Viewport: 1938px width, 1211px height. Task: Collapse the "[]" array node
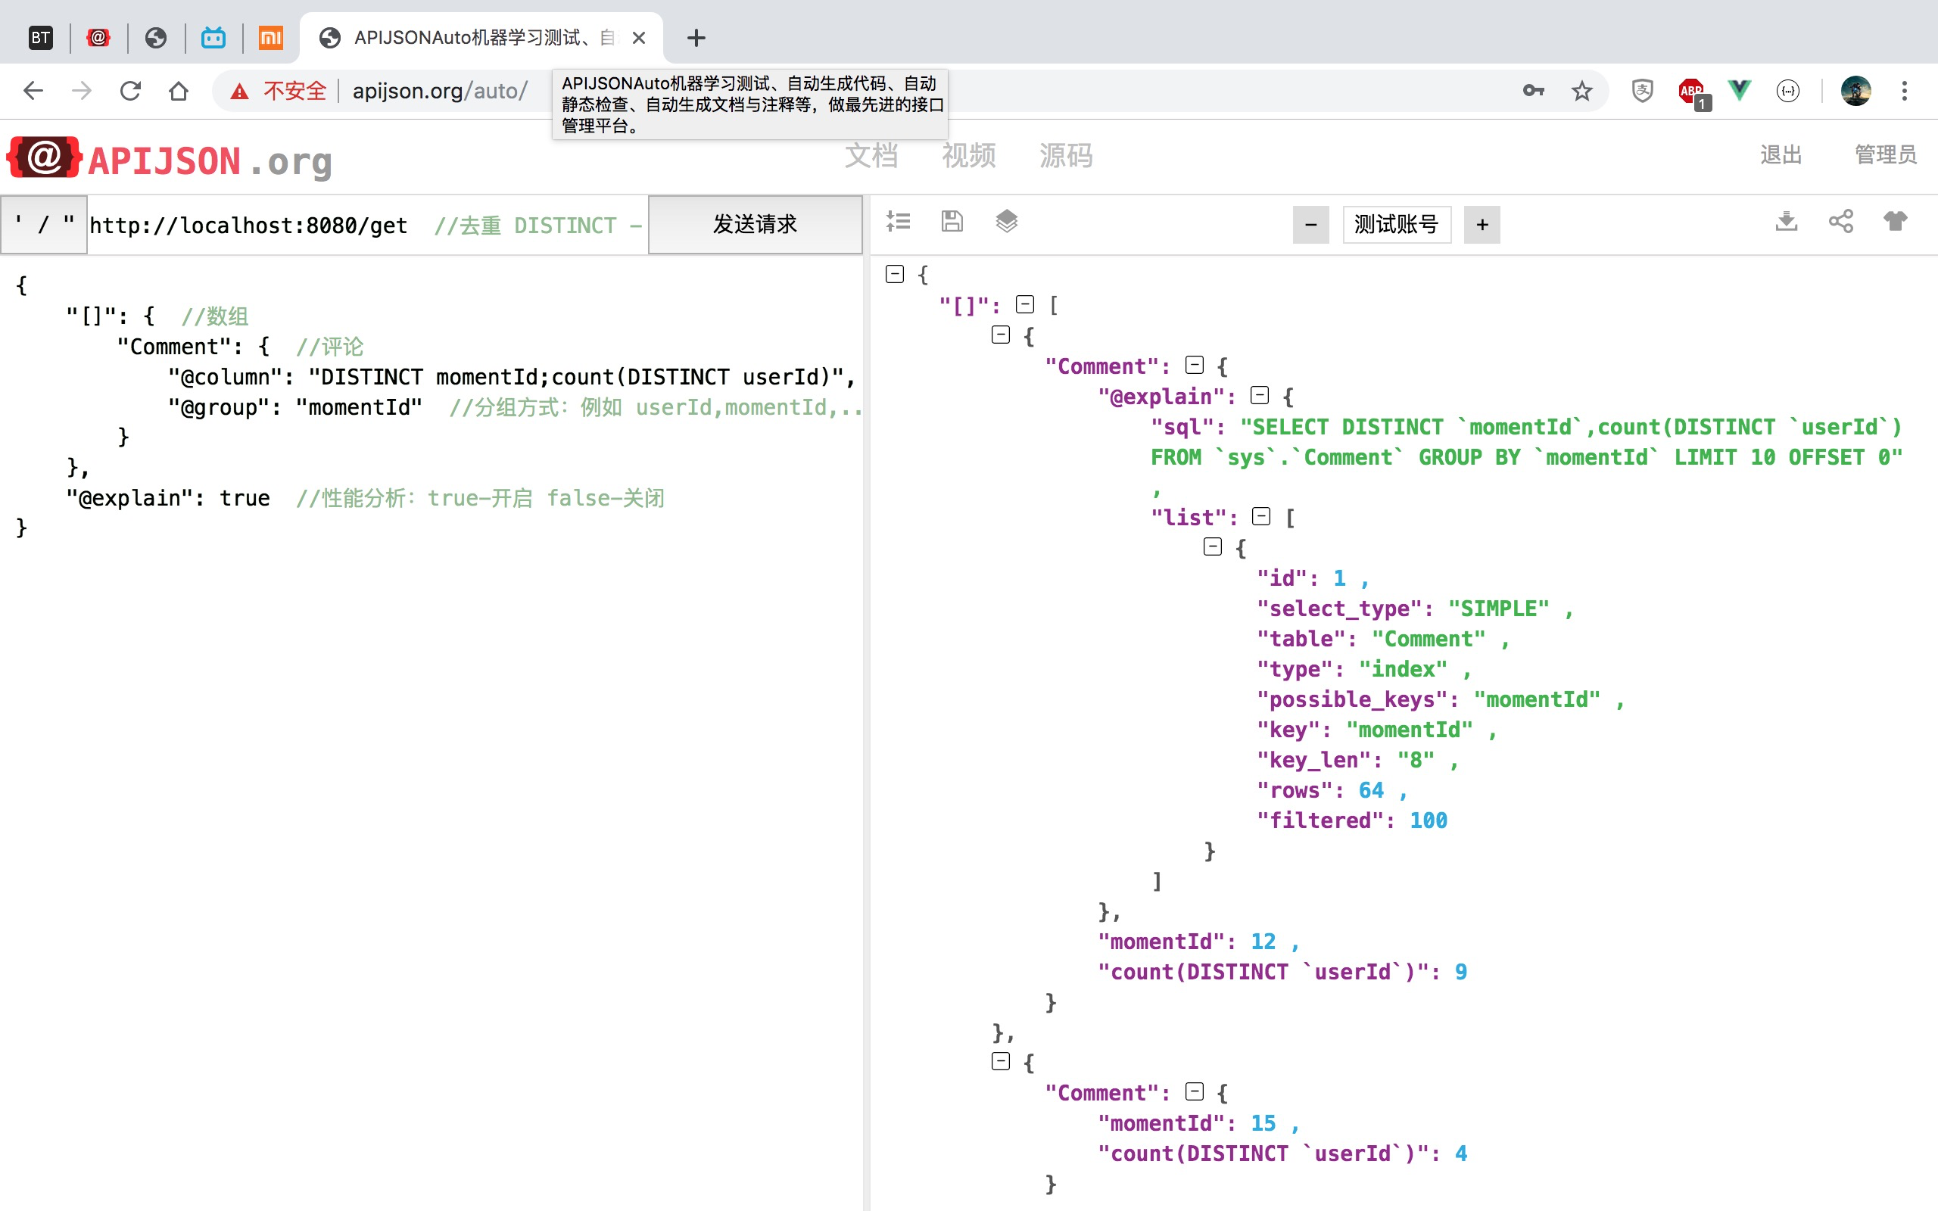1025,304
